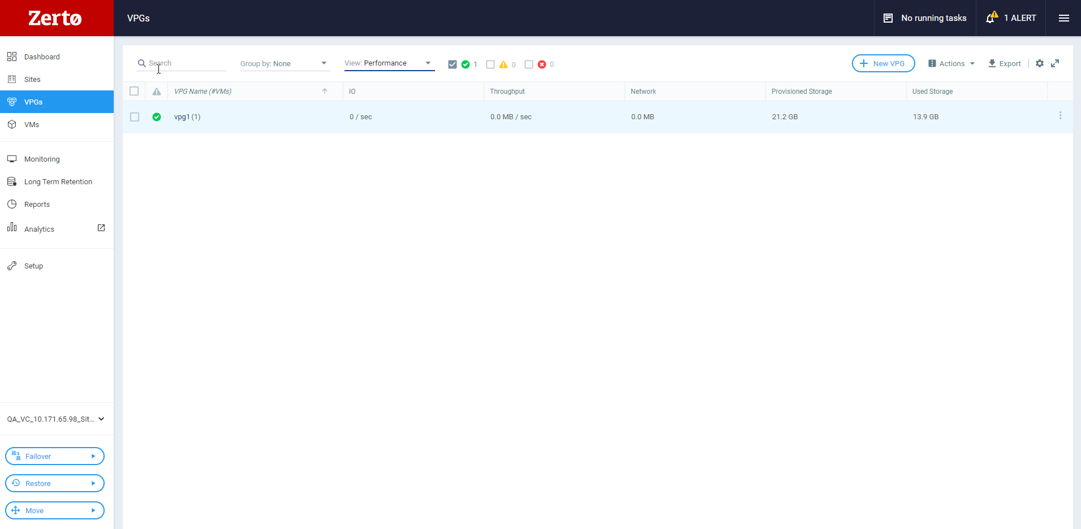Click the New VPG button
Viewport: 1081px width, 529px height.
click(x=883, y=63)
